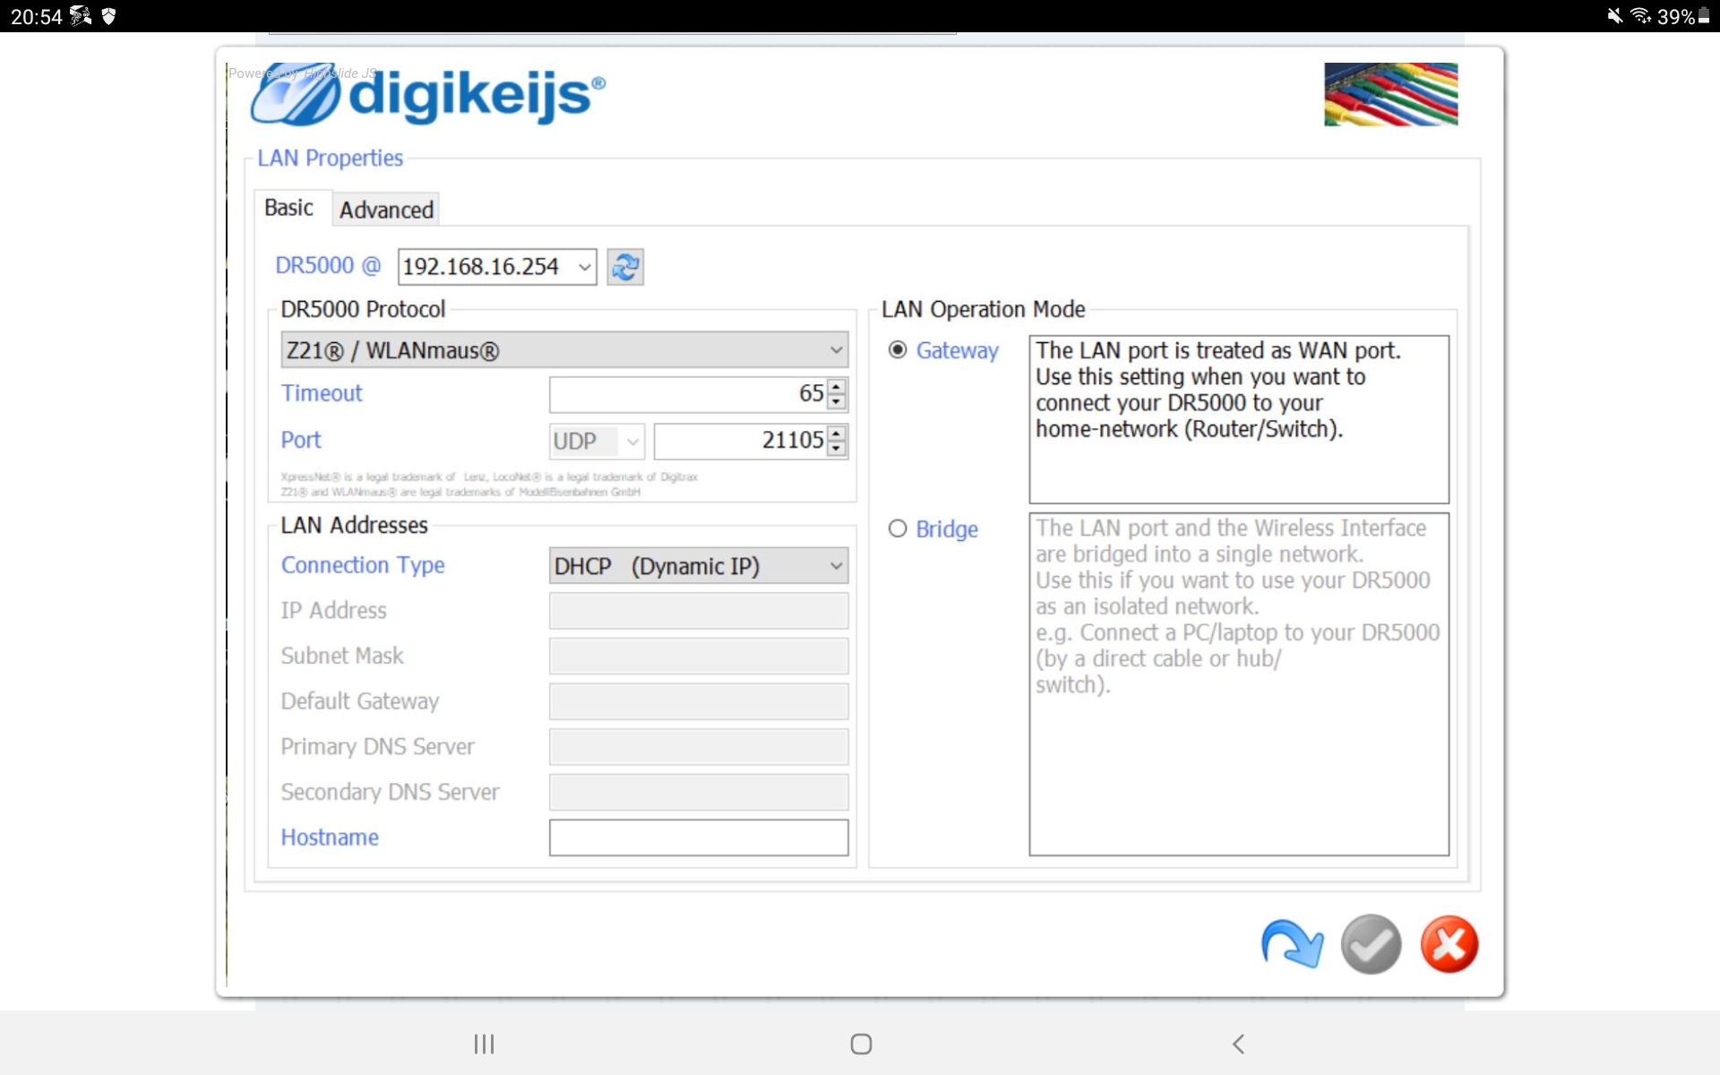The height and width of the screenshot is (1075, 1720).
Task: Click the Port number field showing 21105
Action: pos(740,441)
